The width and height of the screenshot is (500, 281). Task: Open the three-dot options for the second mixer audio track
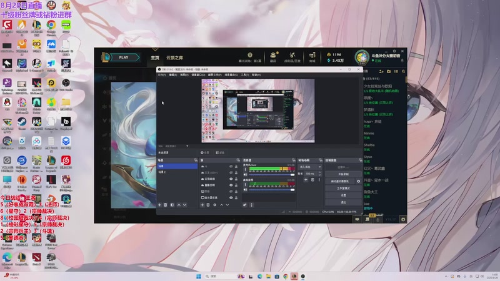(x=245, y=184)
